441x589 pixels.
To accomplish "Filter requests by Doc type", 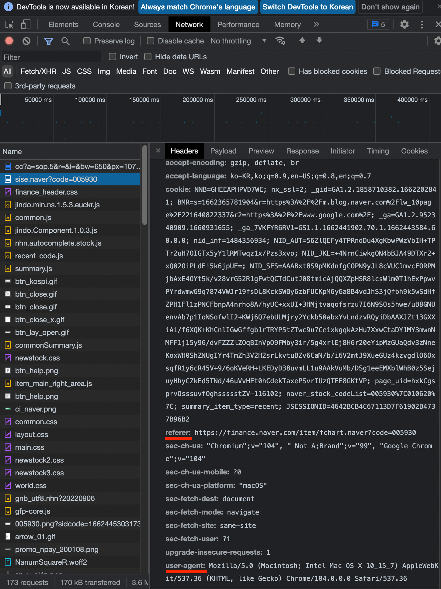I will [170, 71].
